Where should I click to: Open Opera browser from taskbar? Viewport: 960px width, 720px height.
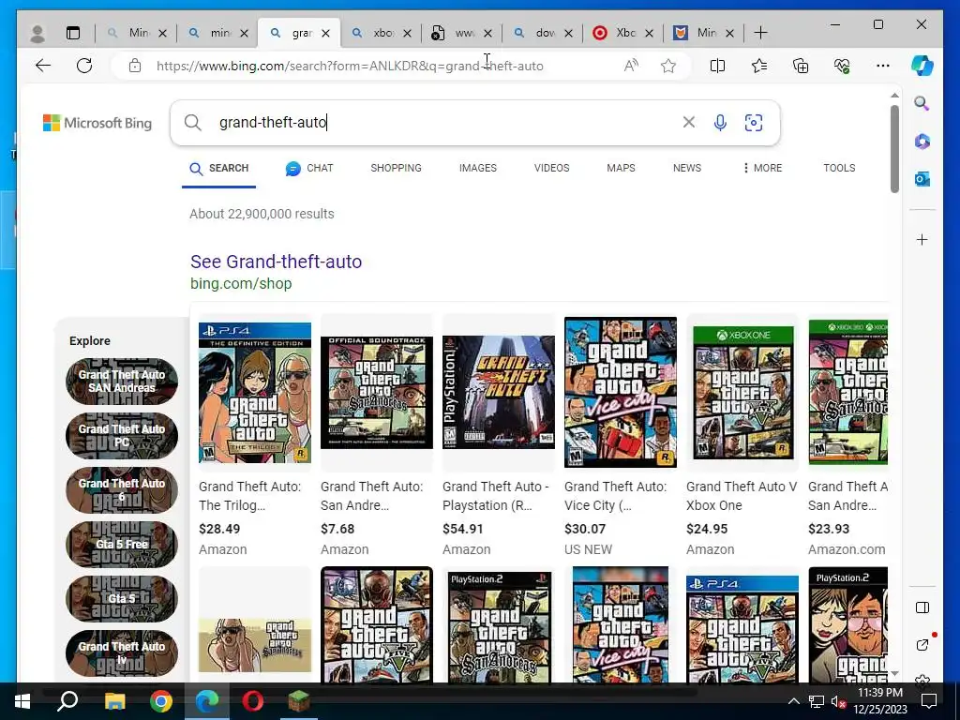coord(252,701)
